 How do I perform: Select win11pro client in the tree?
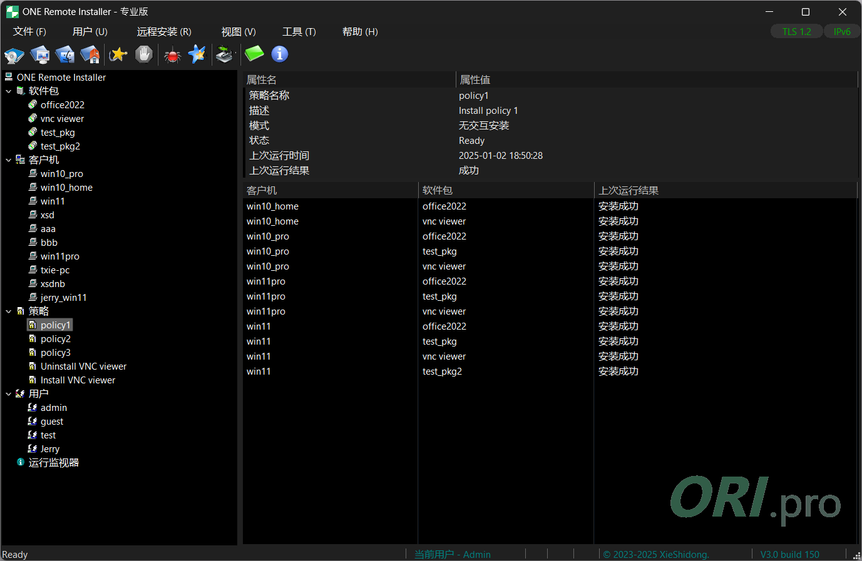59,256
